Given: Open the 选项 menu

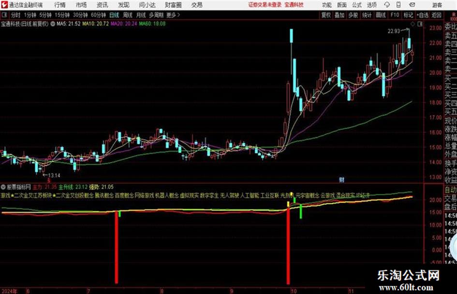Looking at the screenshot, I should (372, 5).
